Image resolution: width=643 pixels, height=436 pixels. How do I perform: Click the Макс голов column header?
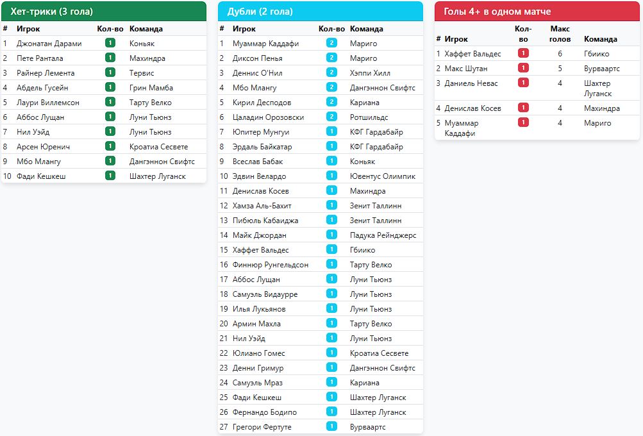click(560, 34)
